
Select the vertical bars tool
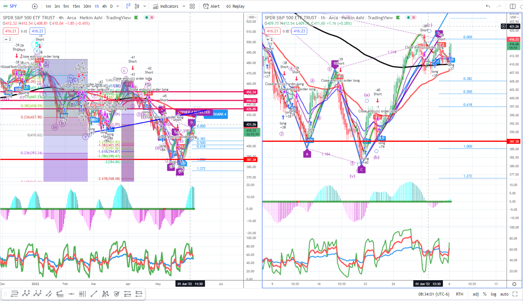point(82,294)
